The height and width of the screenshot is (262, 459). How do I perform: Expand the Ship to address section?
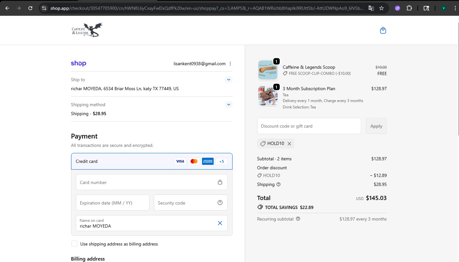point(229,80)
